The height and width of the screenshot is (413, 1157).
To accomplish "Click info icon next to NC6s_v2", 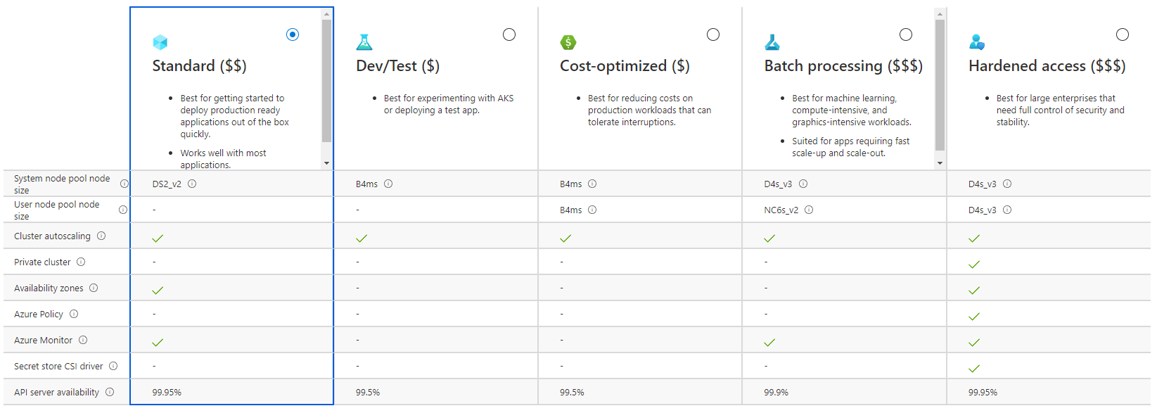I will (809, 210).
